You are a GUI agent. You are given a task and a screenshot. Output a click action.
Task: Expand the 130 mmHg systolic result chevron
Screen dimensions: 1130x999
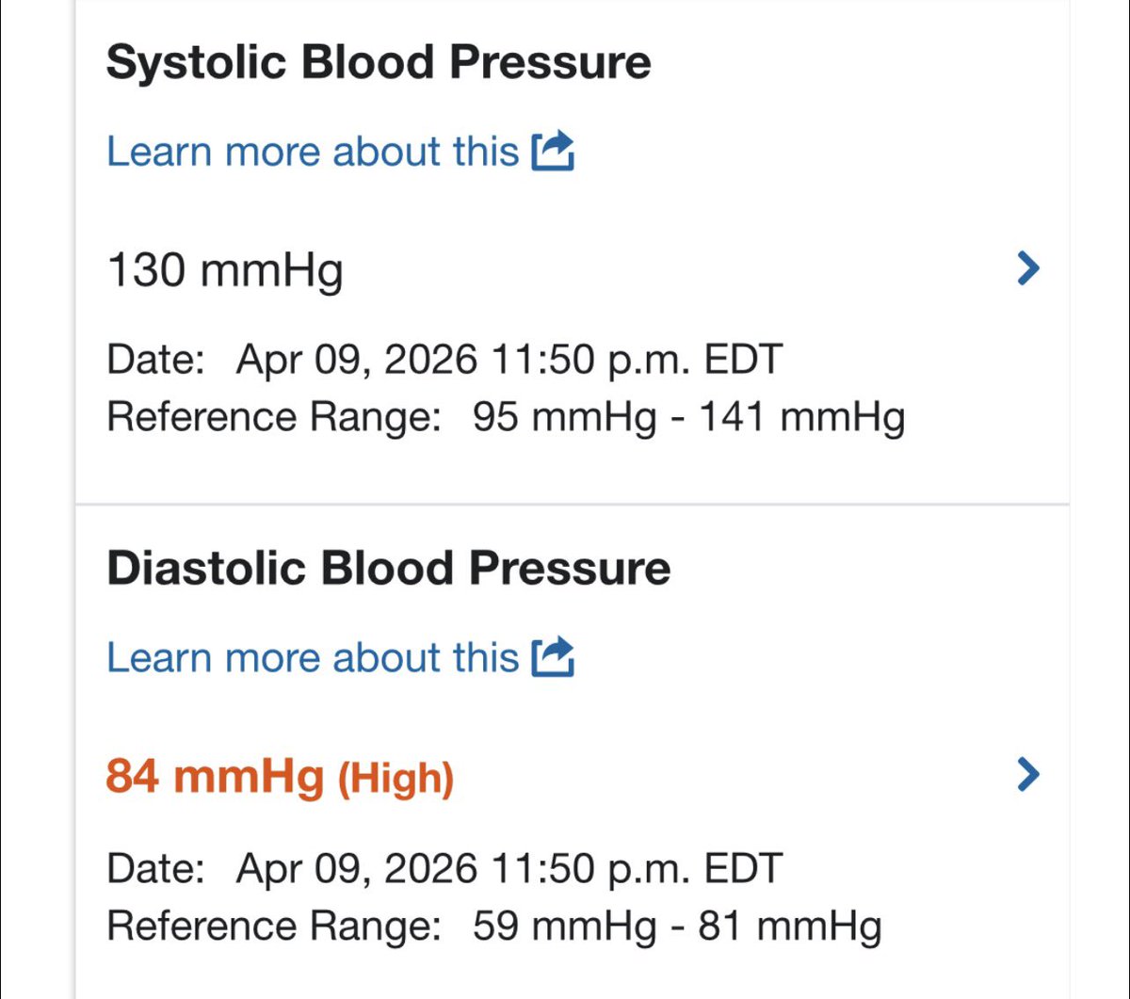pos(1029,269)
